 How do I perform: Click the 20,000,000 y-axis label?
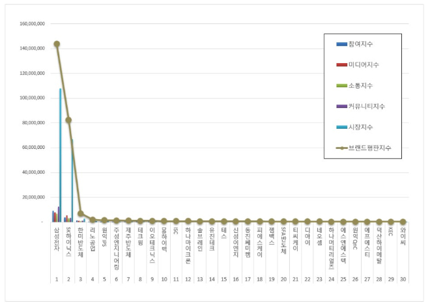(33, 197)
